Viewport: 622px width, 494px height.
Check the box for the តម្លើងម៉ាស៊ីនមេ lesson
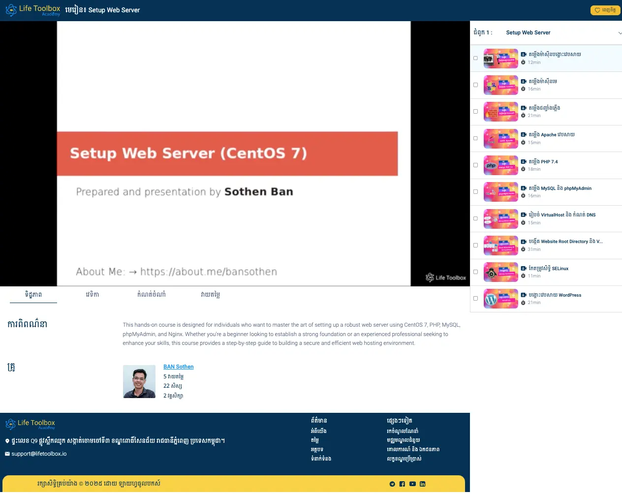click(x=475, y=85)
